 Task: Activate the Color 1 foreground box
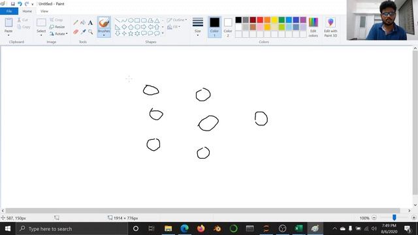214,27
